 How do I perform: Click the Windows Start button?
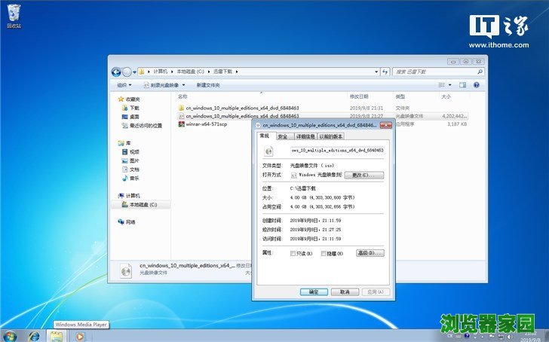click(x=11, y=335)
